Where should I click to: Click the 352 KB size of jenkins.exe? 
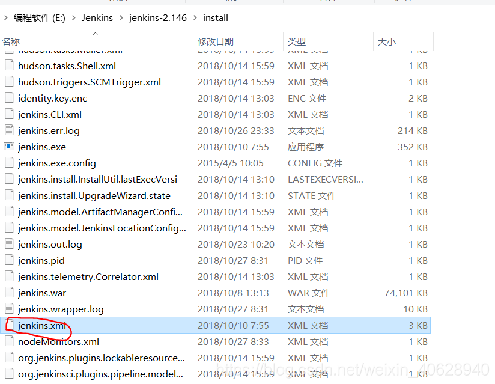click(413, 147)
